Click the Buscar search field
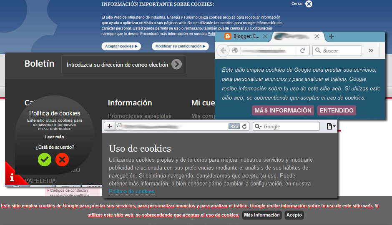 (337, 51)
